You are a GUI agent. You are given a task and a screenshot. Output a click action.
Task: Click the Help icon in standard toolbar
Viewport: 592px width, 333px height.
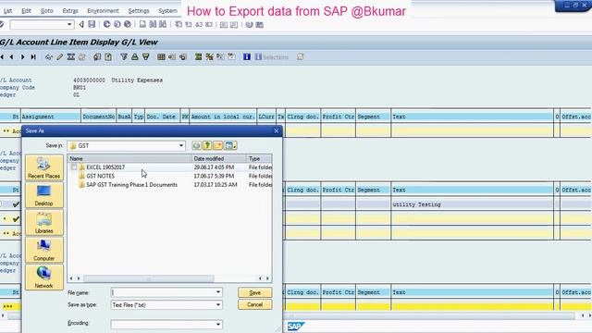click(x=249, y=25)
